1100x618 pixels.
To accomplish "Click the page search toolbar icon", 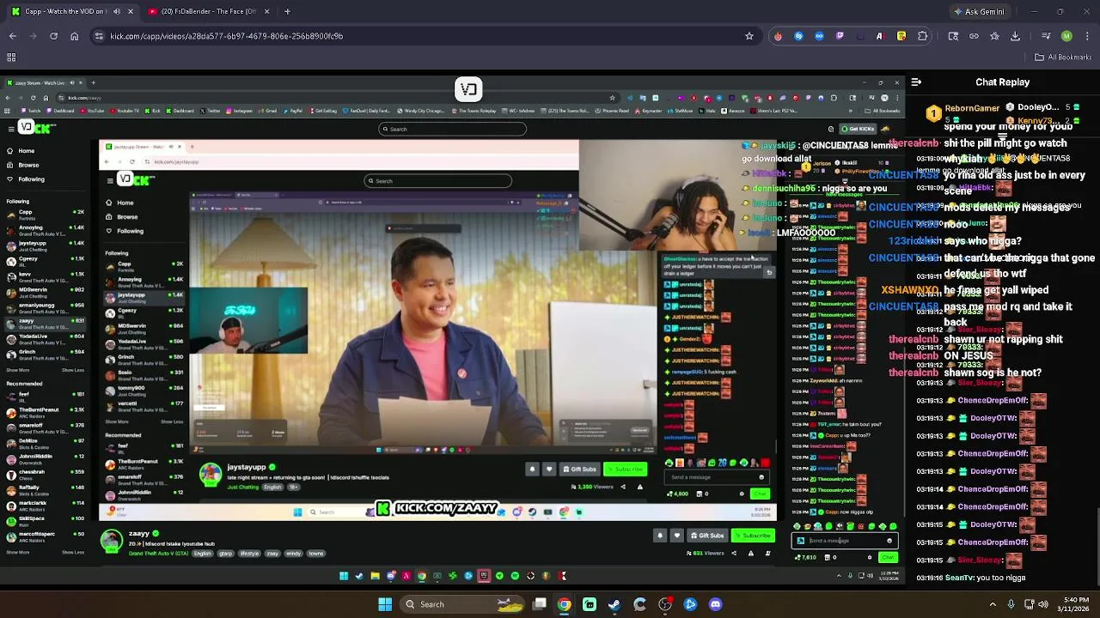I will [x=953, y=36].
